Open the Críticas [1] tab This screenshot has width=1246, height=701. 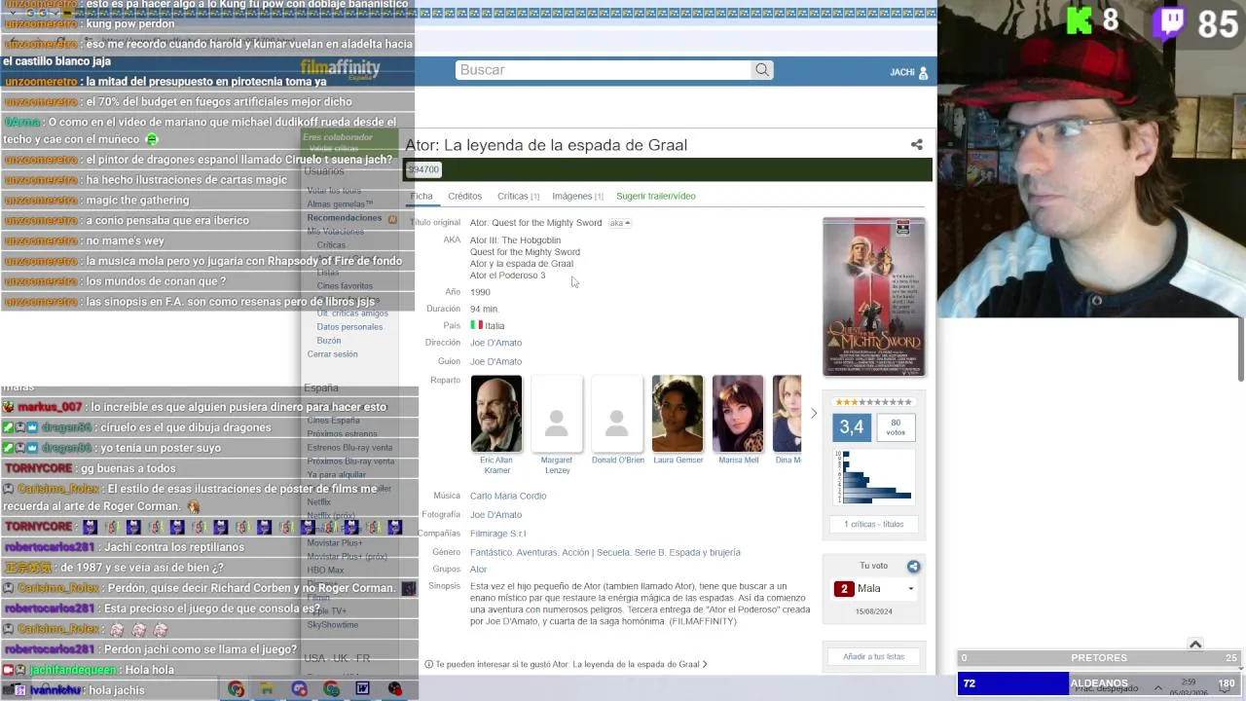click(x=518, y=197)
